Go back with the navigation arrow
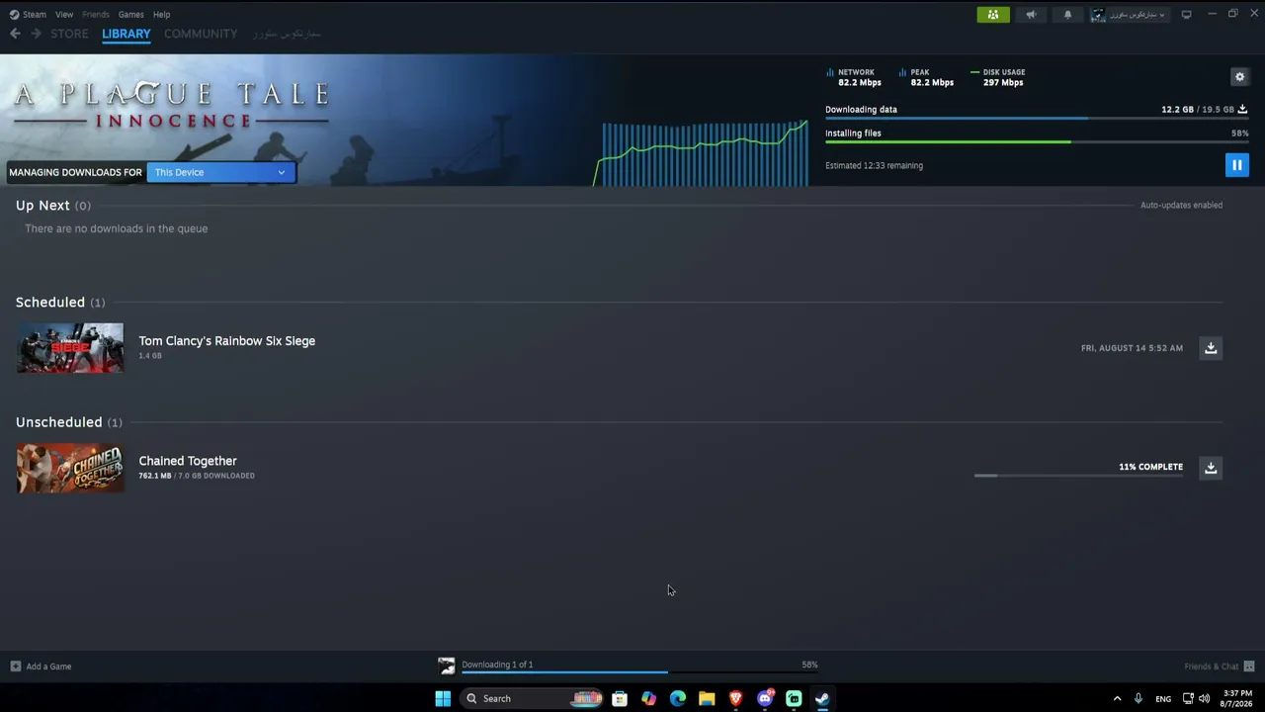Viewport: 1265px width, 712px height. click(15, 34)
